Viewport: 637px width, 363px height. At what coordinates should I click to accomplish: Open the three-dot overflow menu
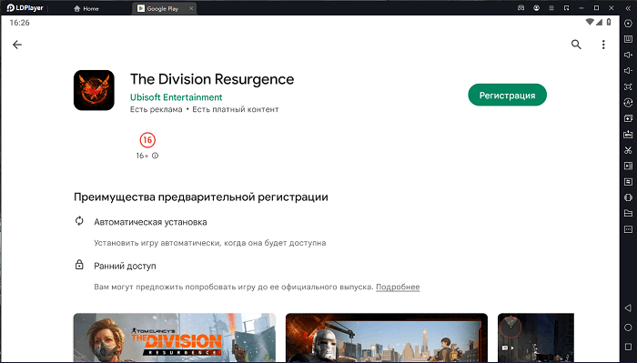[x=603, y=45]
